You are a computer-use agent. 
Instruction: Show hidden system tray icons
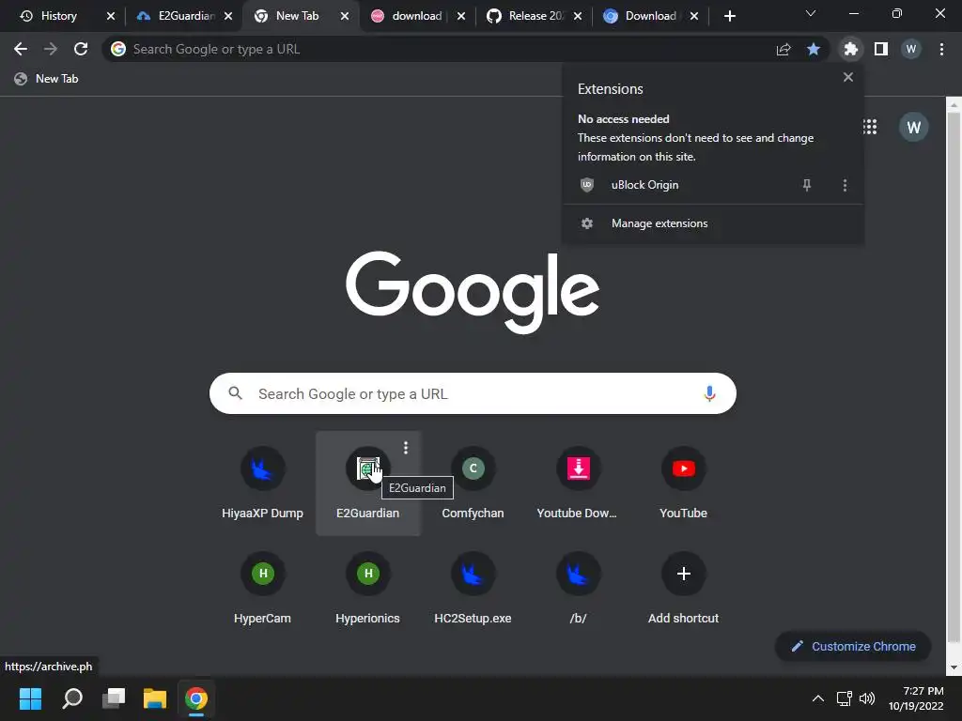(x=818, y=698)
